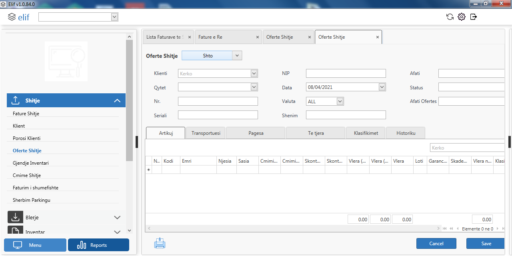This screenshot has height=256, width=512.
Task: Click the logout icon in top bar
Action: 474,17
